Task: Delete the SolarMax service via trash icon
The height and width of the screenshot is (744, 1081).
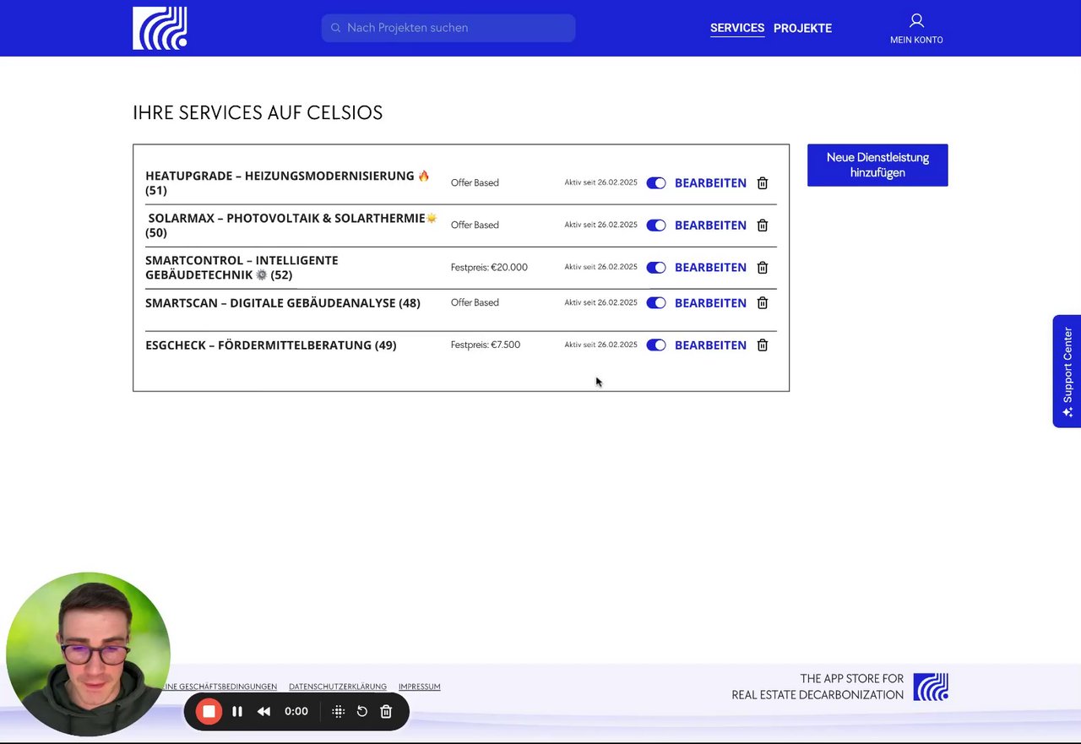Action: pos(763,225)
